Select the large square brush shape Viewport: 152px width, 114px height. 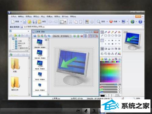[x=102, y=40]
